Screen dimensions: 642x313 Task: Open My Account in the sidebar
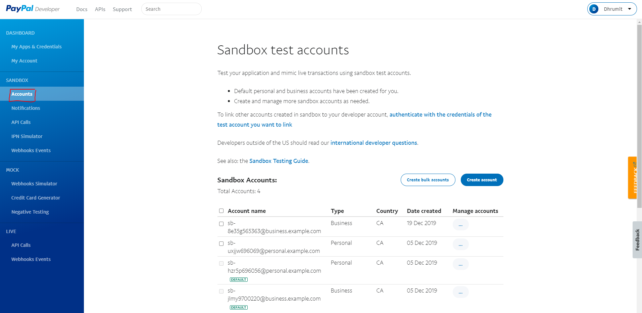tap(24, 61)
